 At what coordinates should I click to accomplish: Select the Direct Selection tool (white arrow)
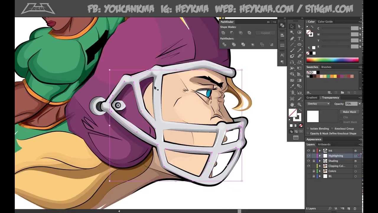pos(299,27)
